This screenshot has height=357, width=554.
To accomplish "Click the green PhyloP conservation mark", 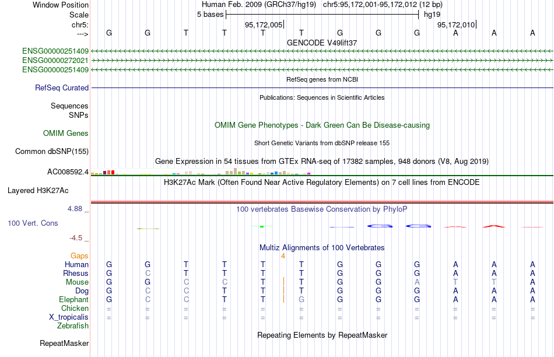I will 262,226.
